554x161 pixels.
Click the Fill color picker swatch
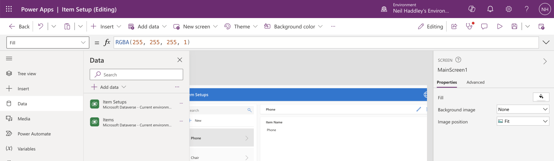pos(541,97)
